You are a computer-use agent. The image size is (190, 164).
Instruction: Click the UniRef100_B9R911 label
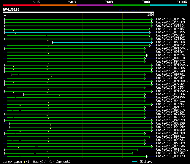(x=170, y=137)
